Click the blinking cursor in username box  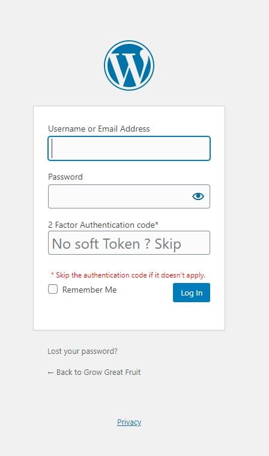[x=52, y=148]
